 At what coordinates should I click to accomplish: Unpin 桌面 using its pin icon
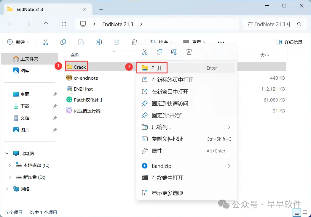pos(55,94)
